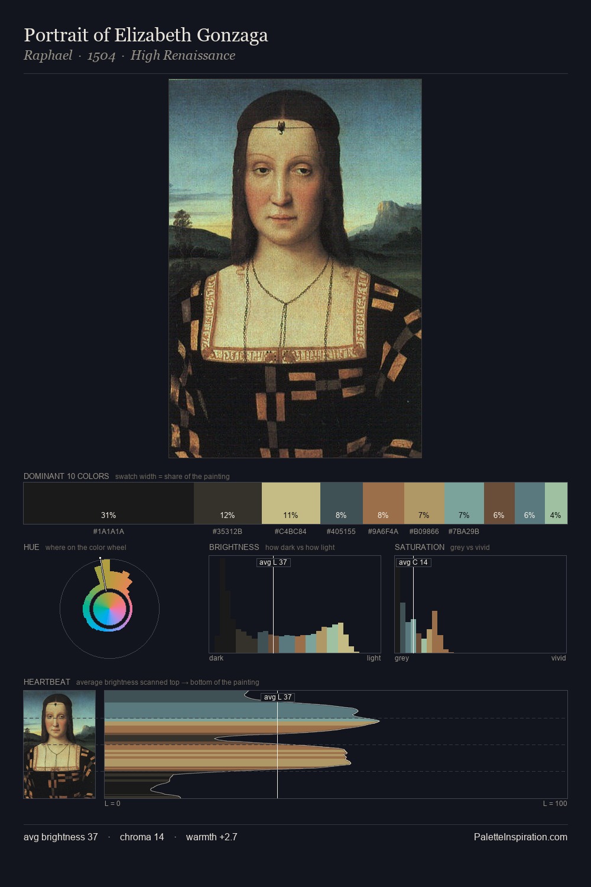This screenshot has width=591, height=887.
Task: Select the 7% tan swatch
Action: (x=424, y=503)
